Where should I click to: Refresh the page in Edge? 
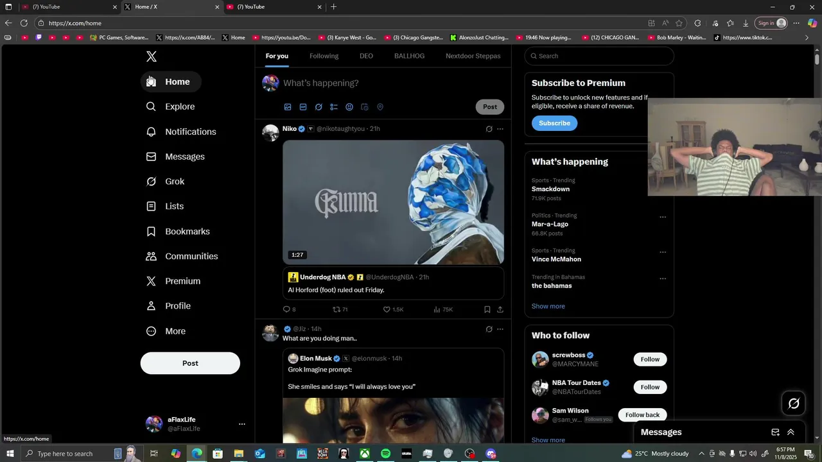click(24, 23)
